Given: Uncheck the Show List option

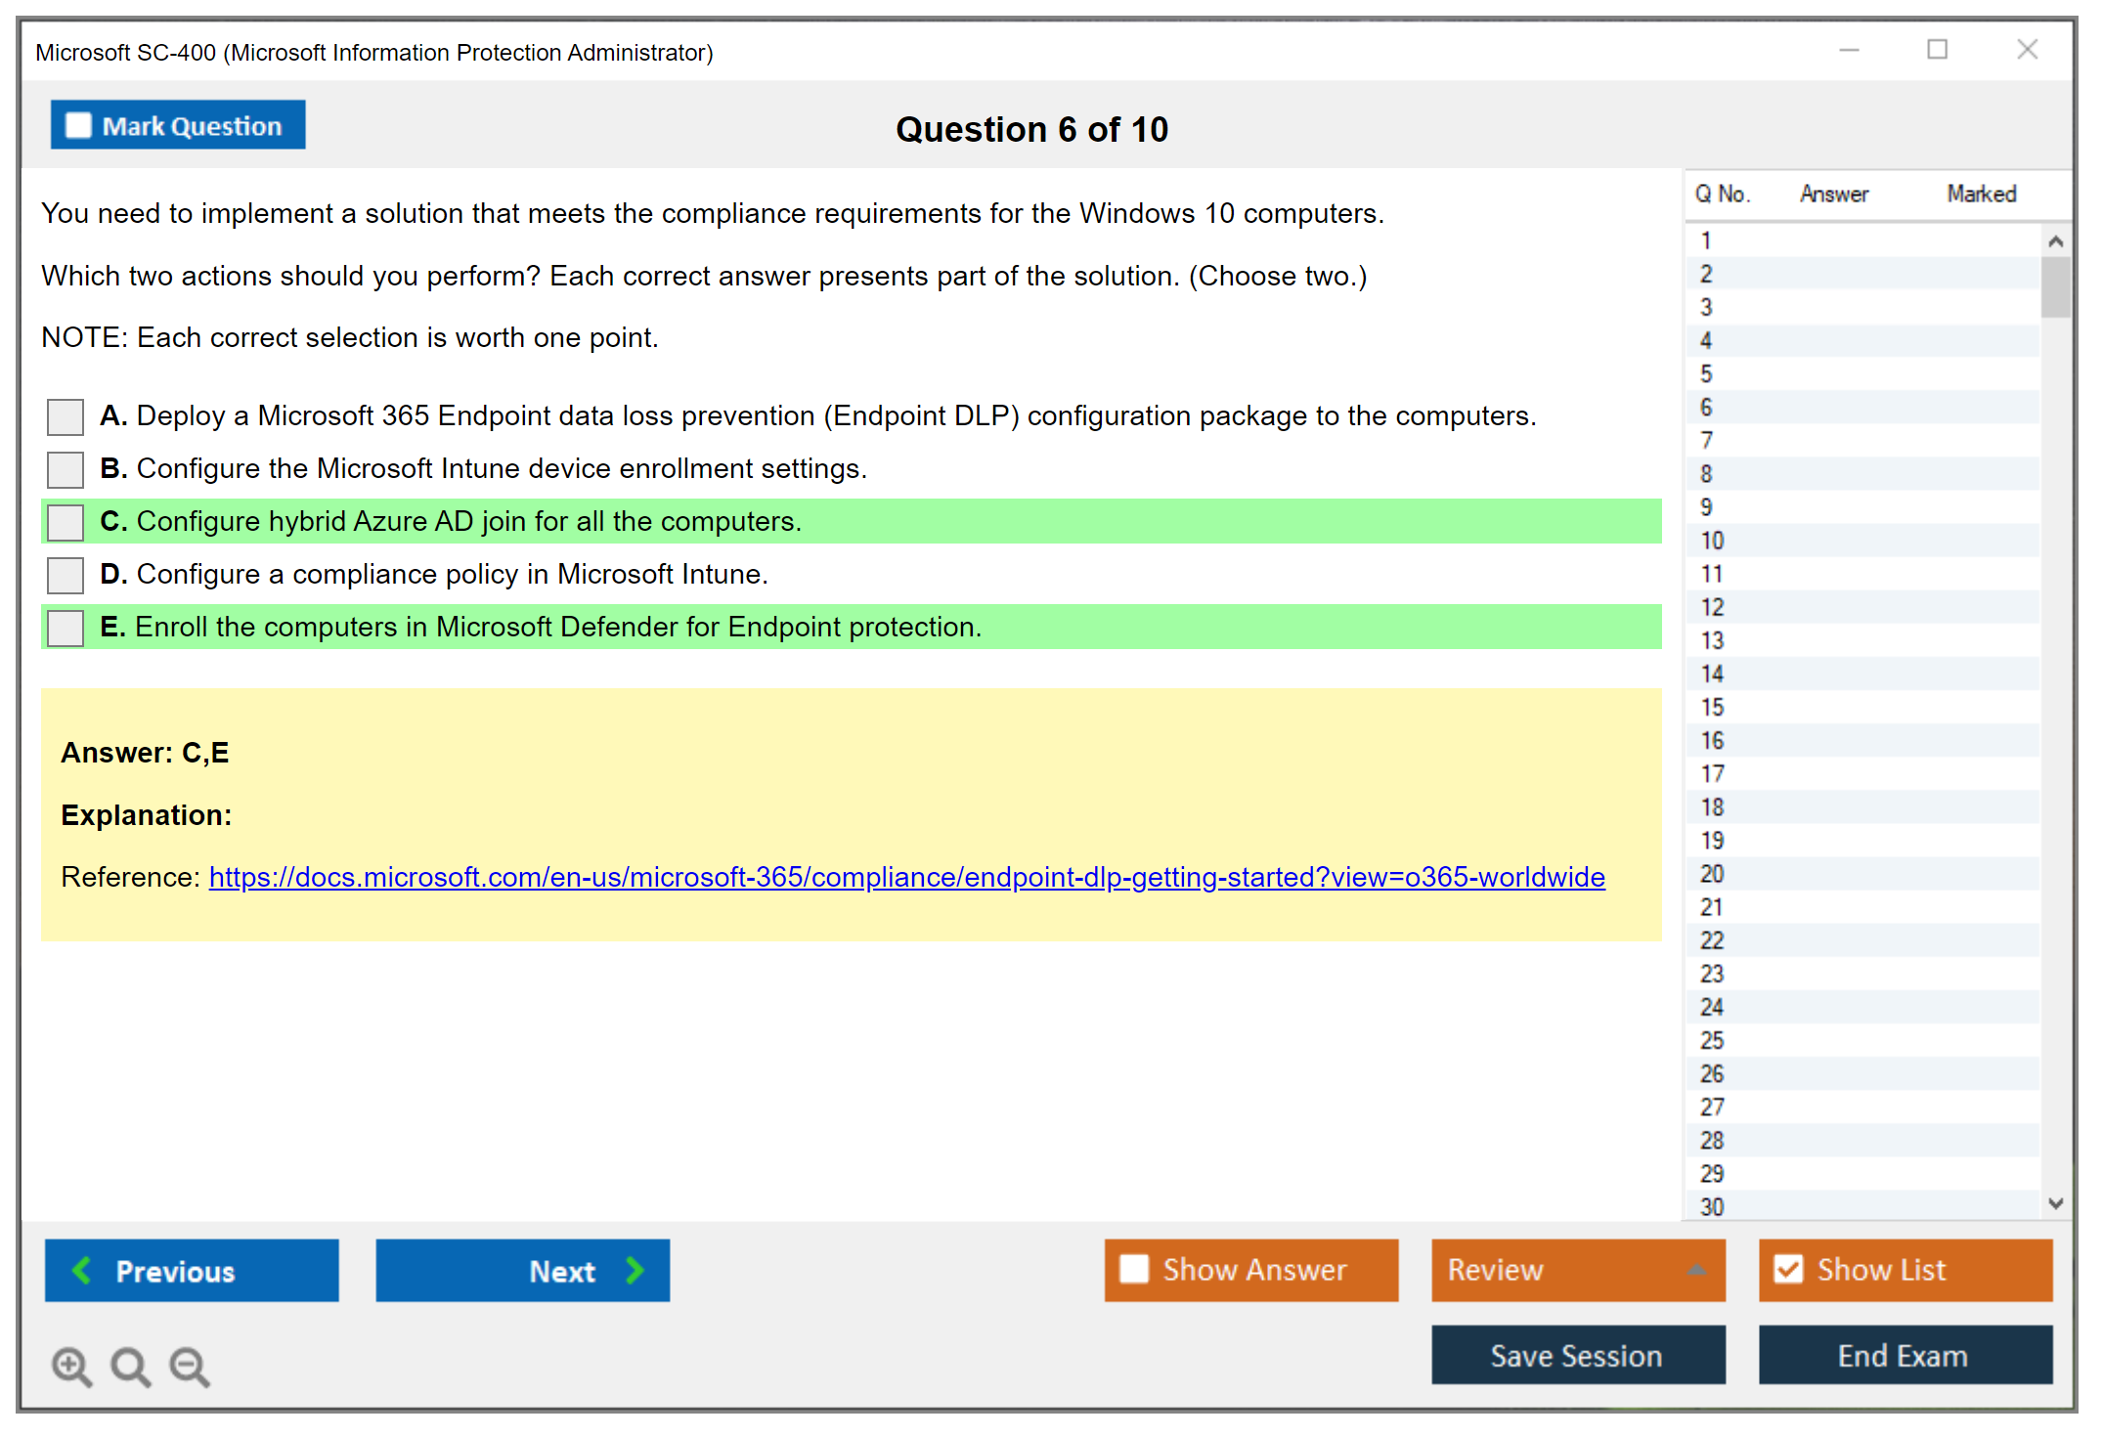Looking at the screenshot, I should [x=1788, y=1269].
